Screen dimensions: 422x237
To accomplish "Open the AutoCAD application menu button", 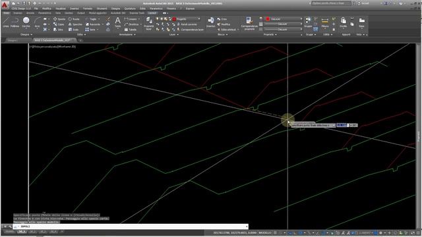I will coord(5,5).
